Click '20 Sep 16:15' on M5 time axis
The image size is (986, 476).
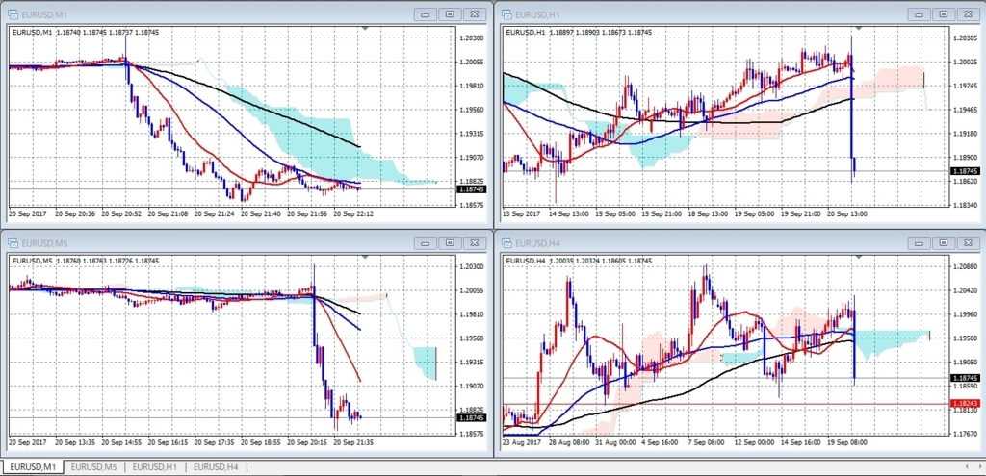coord(168,442)
